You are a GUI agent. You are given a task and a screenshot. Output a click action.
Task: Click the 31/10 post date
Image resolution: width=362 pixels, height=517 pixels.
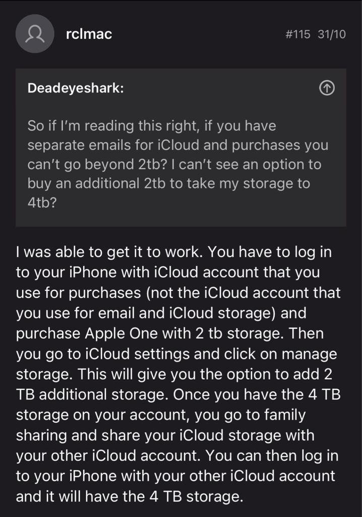332,35
